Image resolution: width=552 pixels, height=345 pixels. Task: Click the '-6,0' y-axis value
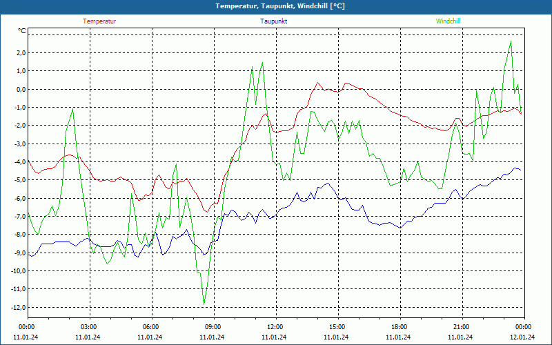pyautogui.click(x=21, y=199)
